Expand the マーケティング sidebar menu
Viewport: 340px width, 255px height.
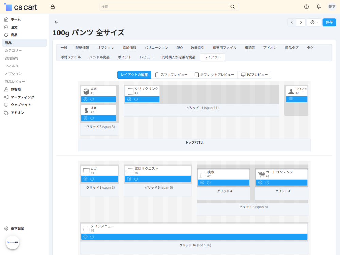[22, 97]
